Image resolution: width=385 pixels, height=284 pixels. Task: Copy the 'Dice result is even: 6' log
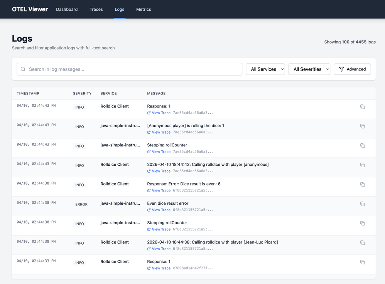362,185
